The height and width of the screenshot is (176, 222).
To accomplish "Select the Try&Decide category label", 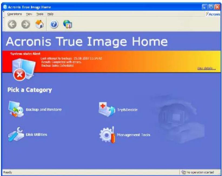I will coord(127,110).
